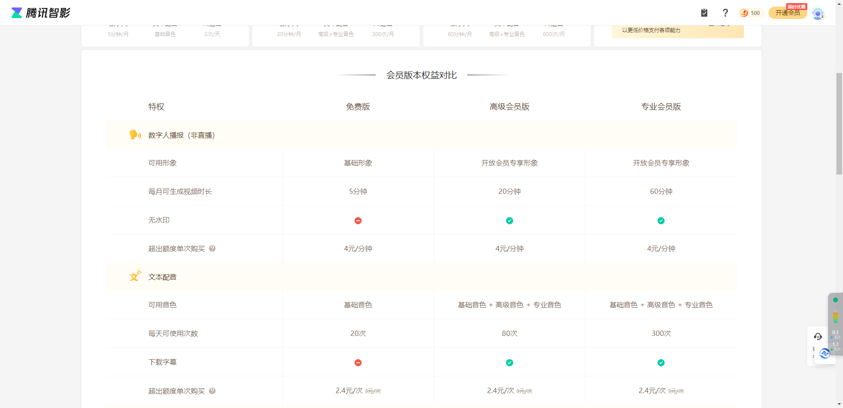The height and width of the screenshot is (408, 843).
Task: Click the 腾讯智影 logo icon
Action: point(16,12)
